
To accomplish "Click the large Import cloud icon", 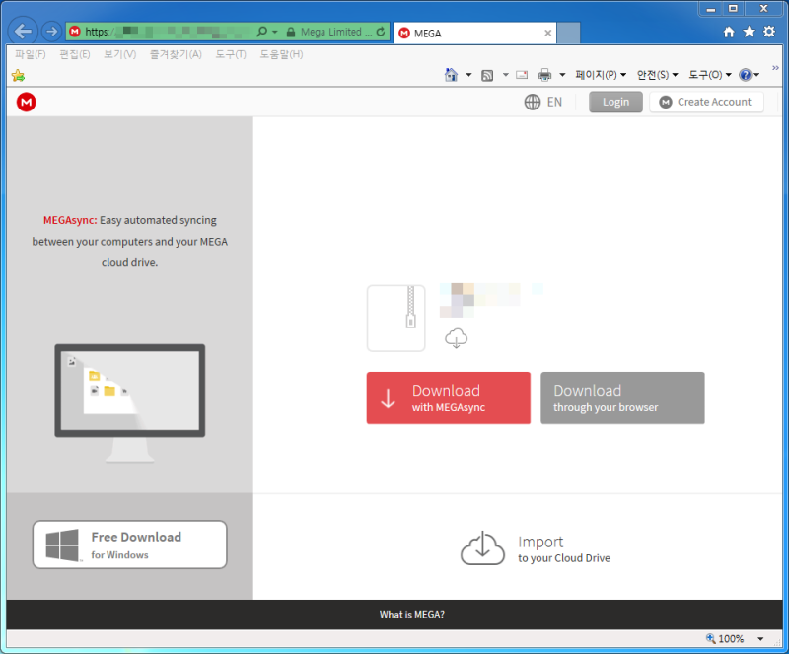I will 482,547.
